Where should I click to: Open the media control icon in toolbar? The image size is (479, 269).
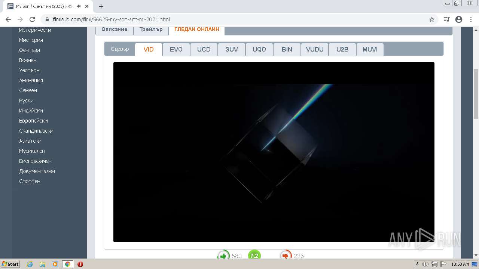tap(446, 19)
